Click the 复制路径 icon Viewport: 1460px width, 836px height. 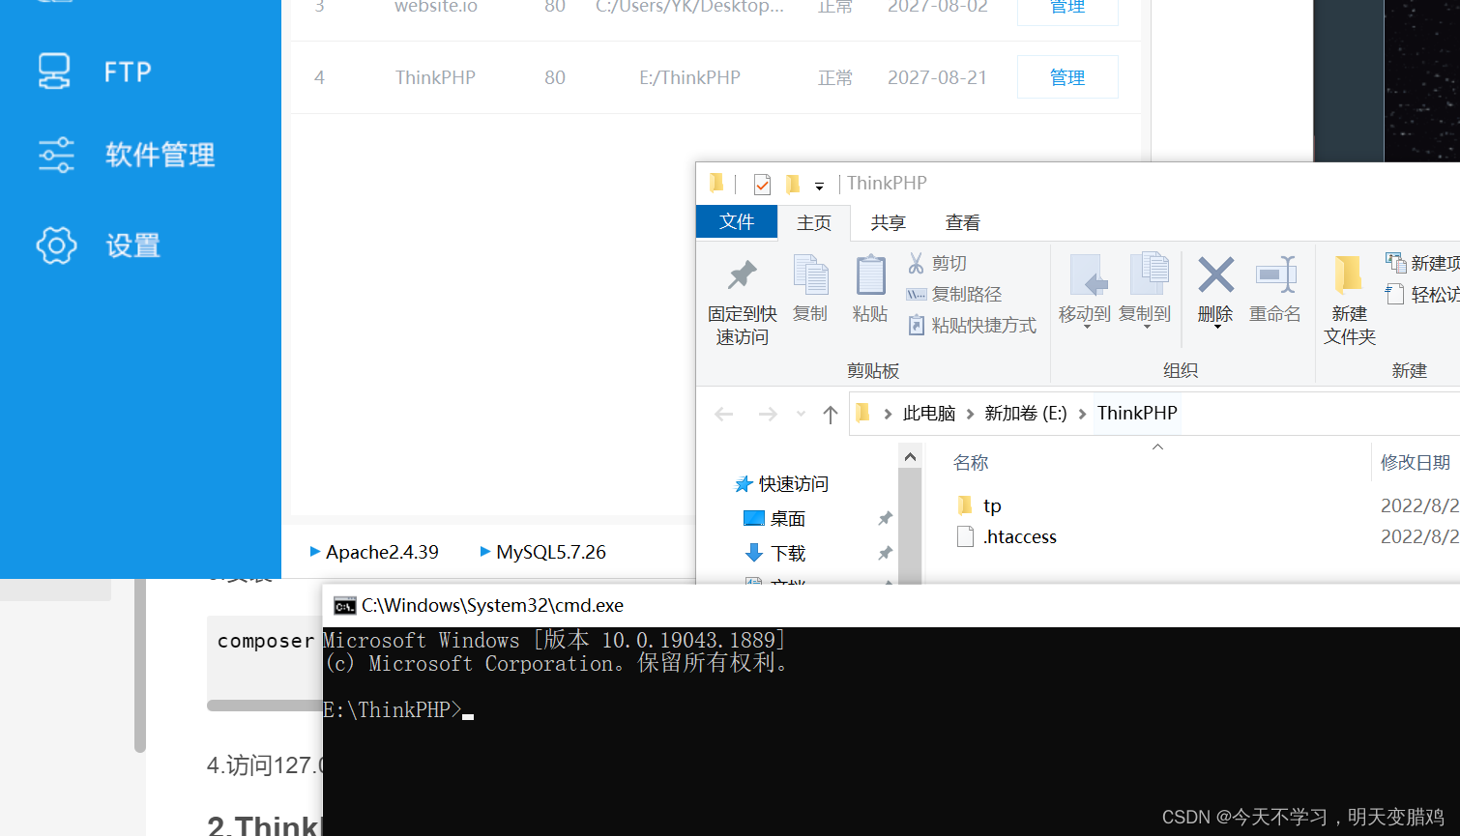pyautogui.click(x=916, y=295)
